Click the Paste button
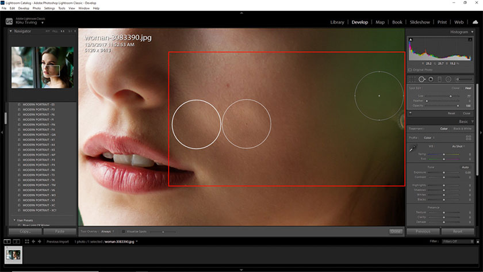Screen dimensions: 483x272 click(60, 231)
